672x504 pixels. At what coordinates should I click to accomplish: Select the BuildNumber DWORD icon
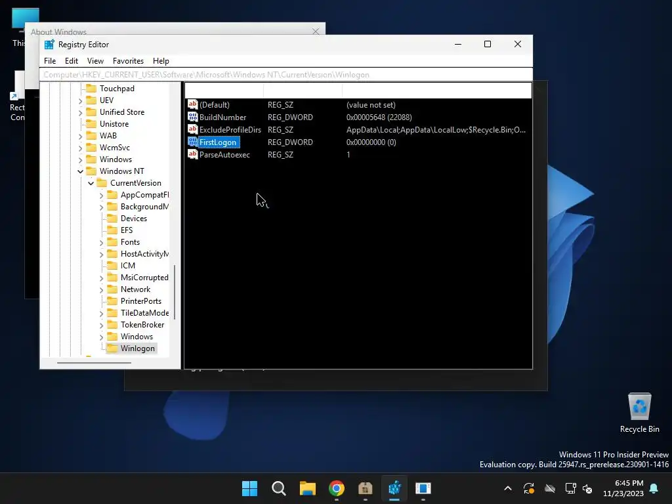click(192, 117)
